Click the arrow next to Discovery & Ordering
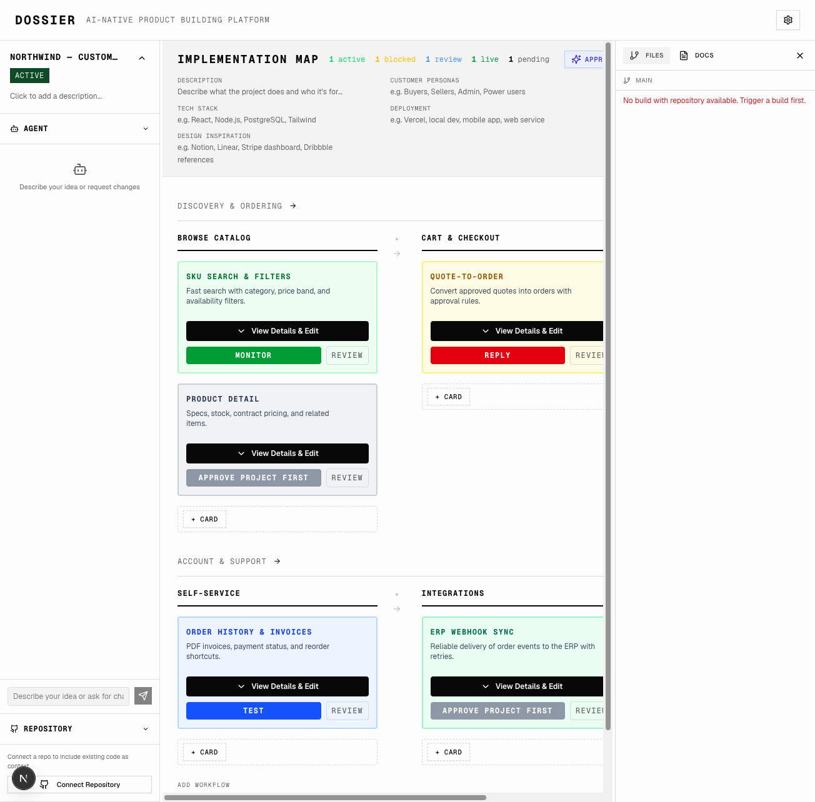 click(x=293, y=206)
